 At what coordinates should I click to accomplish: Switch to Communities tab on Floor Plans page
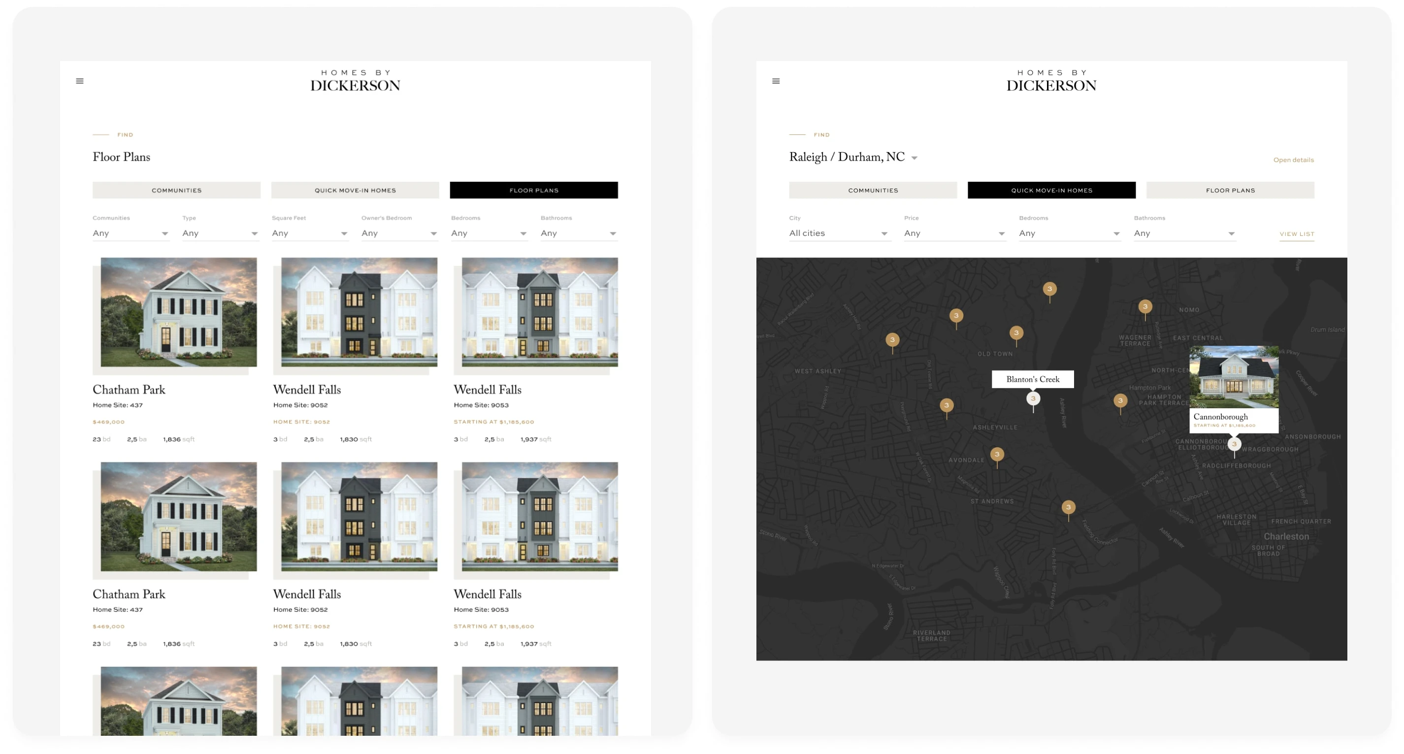pos(177,190)
